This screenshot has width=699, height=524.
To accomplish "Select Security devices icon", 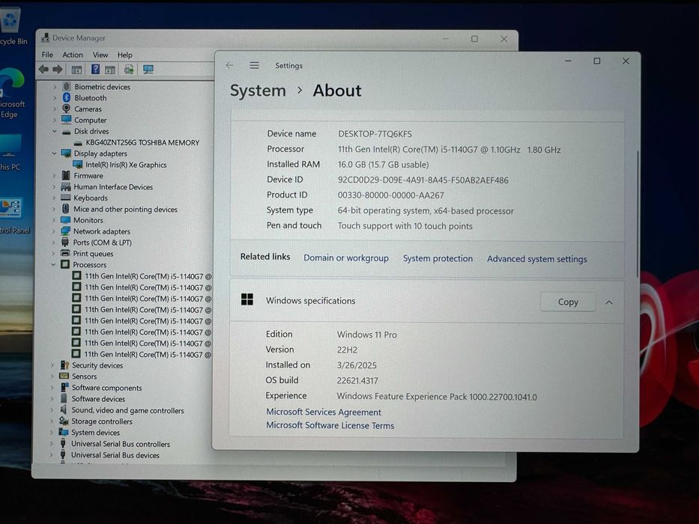I will pos(64,365).
